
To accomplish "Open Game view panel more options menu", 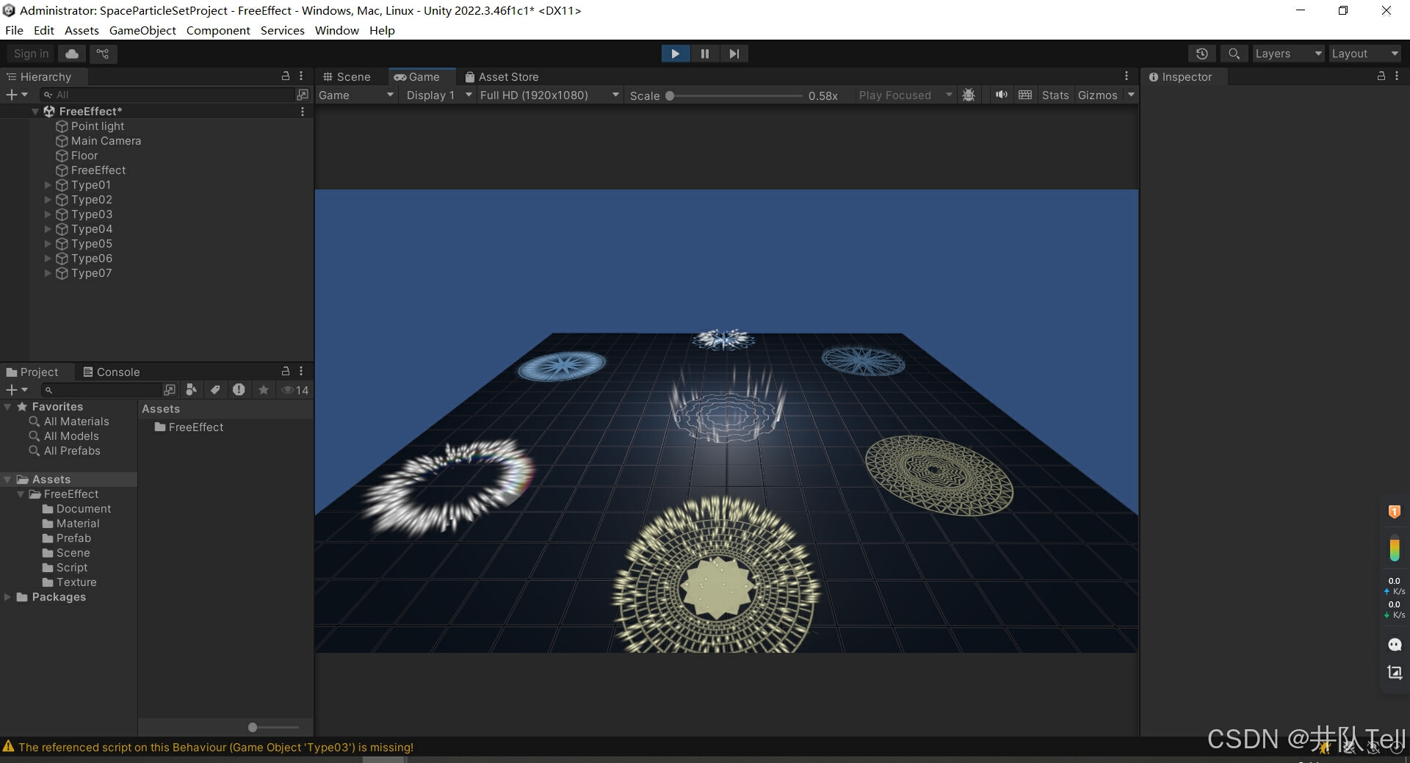I will pyautogui.click(x=1127, y=76).
